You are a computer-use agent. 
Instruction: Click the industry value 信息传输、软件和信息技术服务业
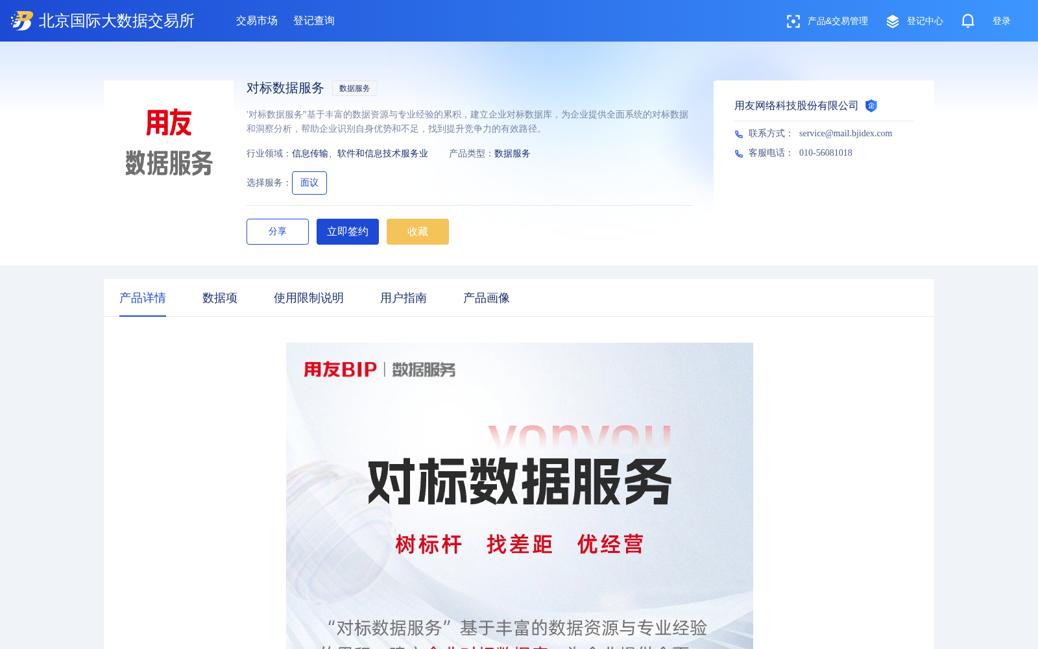pos(360,154)
